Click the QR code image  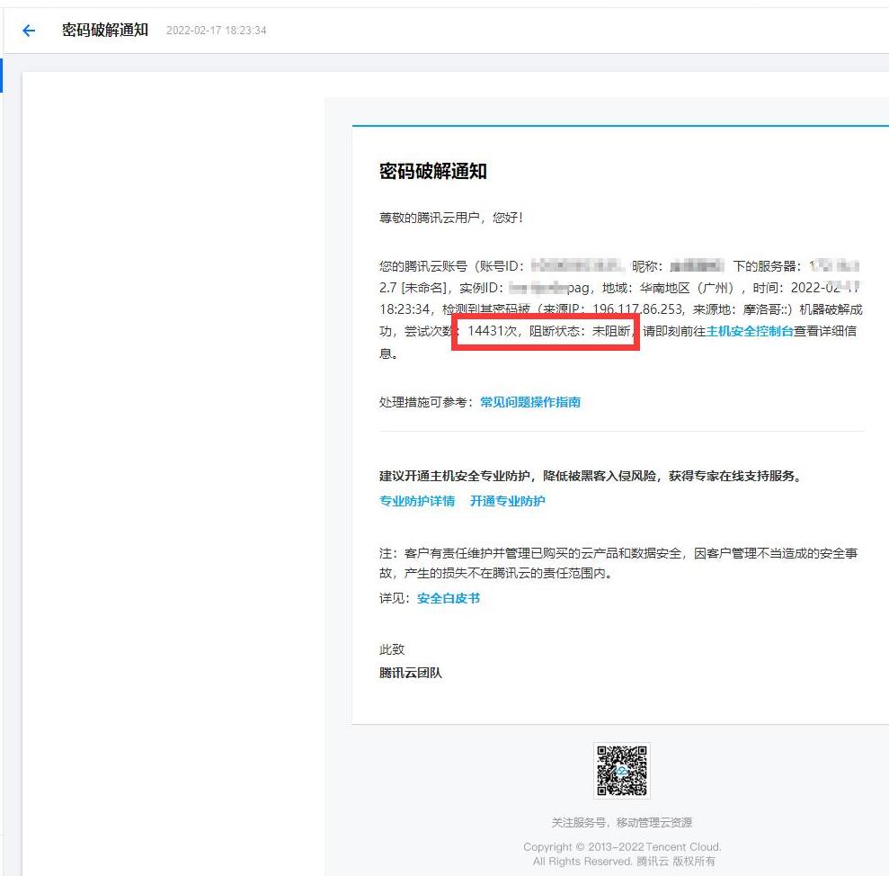click(621, 771)
